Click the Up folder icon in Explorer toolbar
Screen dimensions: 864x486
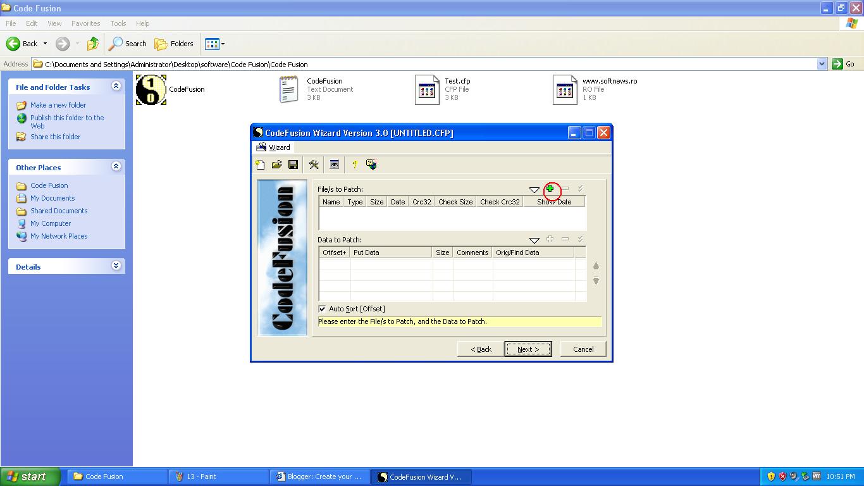[93, 44]
